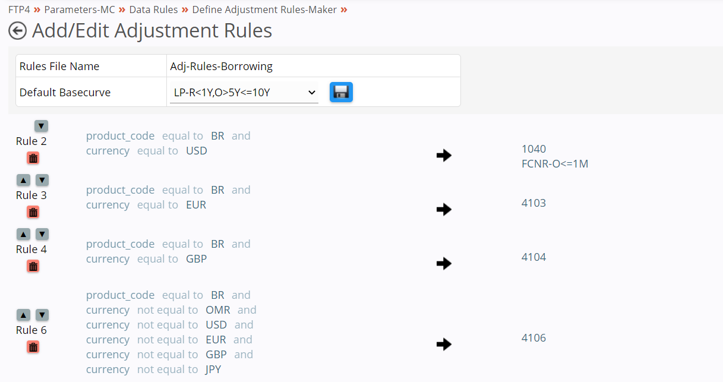Click the 4103 adjustment value
Screen dimensions: 723x382
pyautogui.click(x=533, y=203)
